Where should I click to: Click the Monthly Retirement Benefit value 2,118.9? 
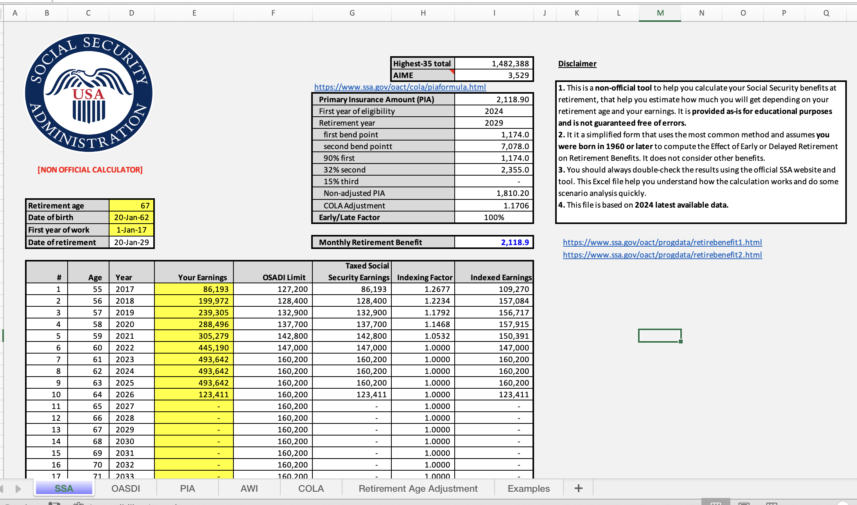coord(494,242)
